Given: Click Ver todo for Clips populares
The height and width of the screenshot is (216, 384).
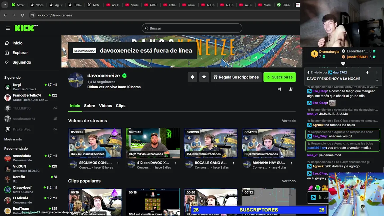Looking at the screenshot, I should (289, 181).
